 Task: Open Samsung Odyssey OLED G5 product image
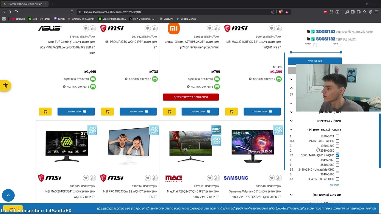[253, 146]
